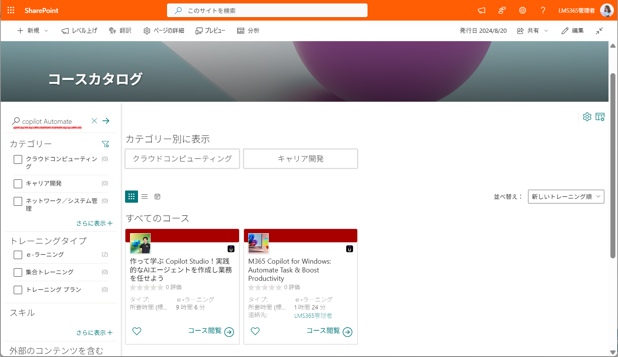
Task: Open the settings gear in the orange header
Action: point(523,10)
